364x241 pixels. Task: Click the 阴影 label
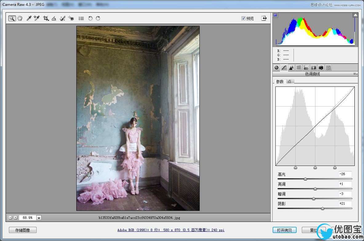(x=282, y=204)
